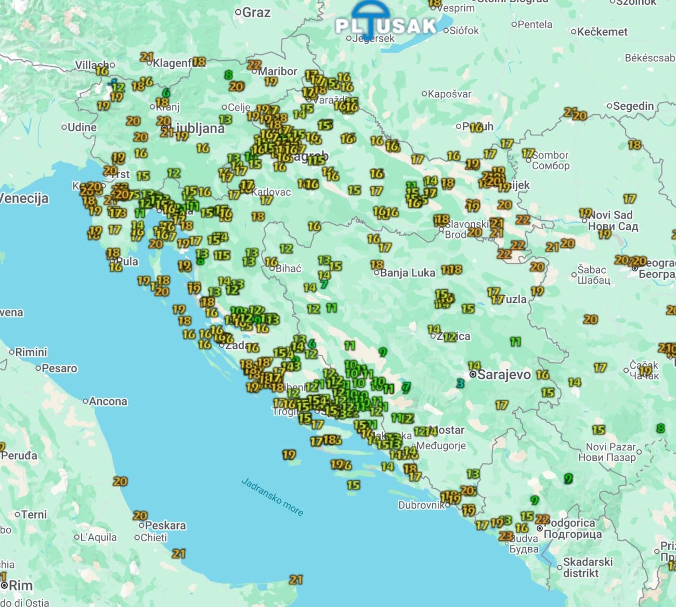The height and width of the screenshot is (607, 676).
Task: Select the Kečkemet city label
Action: pyautogui.click(x=602, y=31)
